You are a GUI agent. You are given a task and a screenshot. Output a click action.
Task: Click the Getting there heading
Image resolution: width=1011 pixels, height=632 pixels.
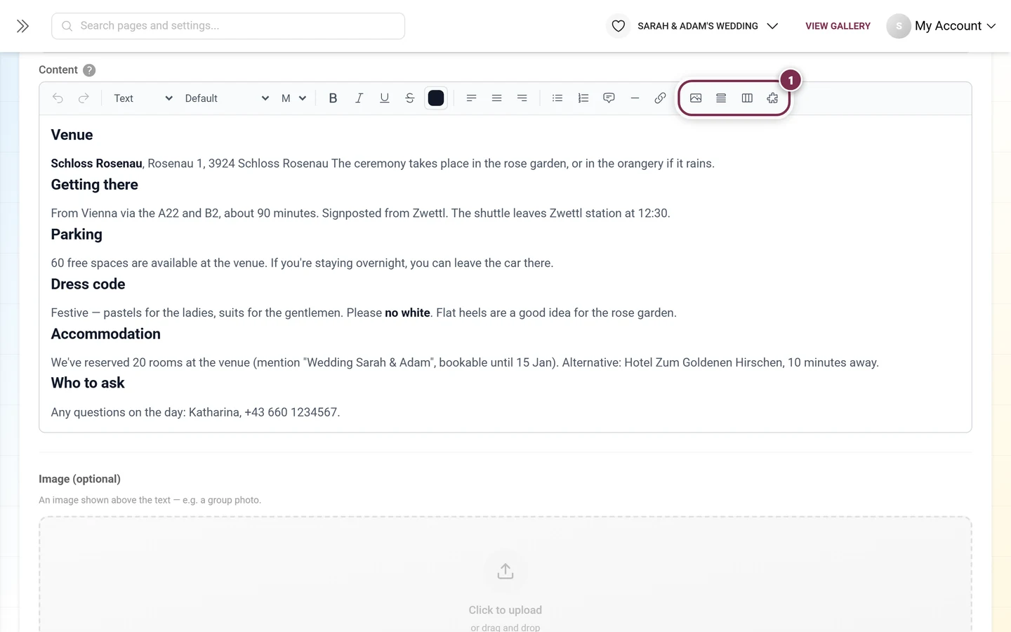[x=95, y=185]
